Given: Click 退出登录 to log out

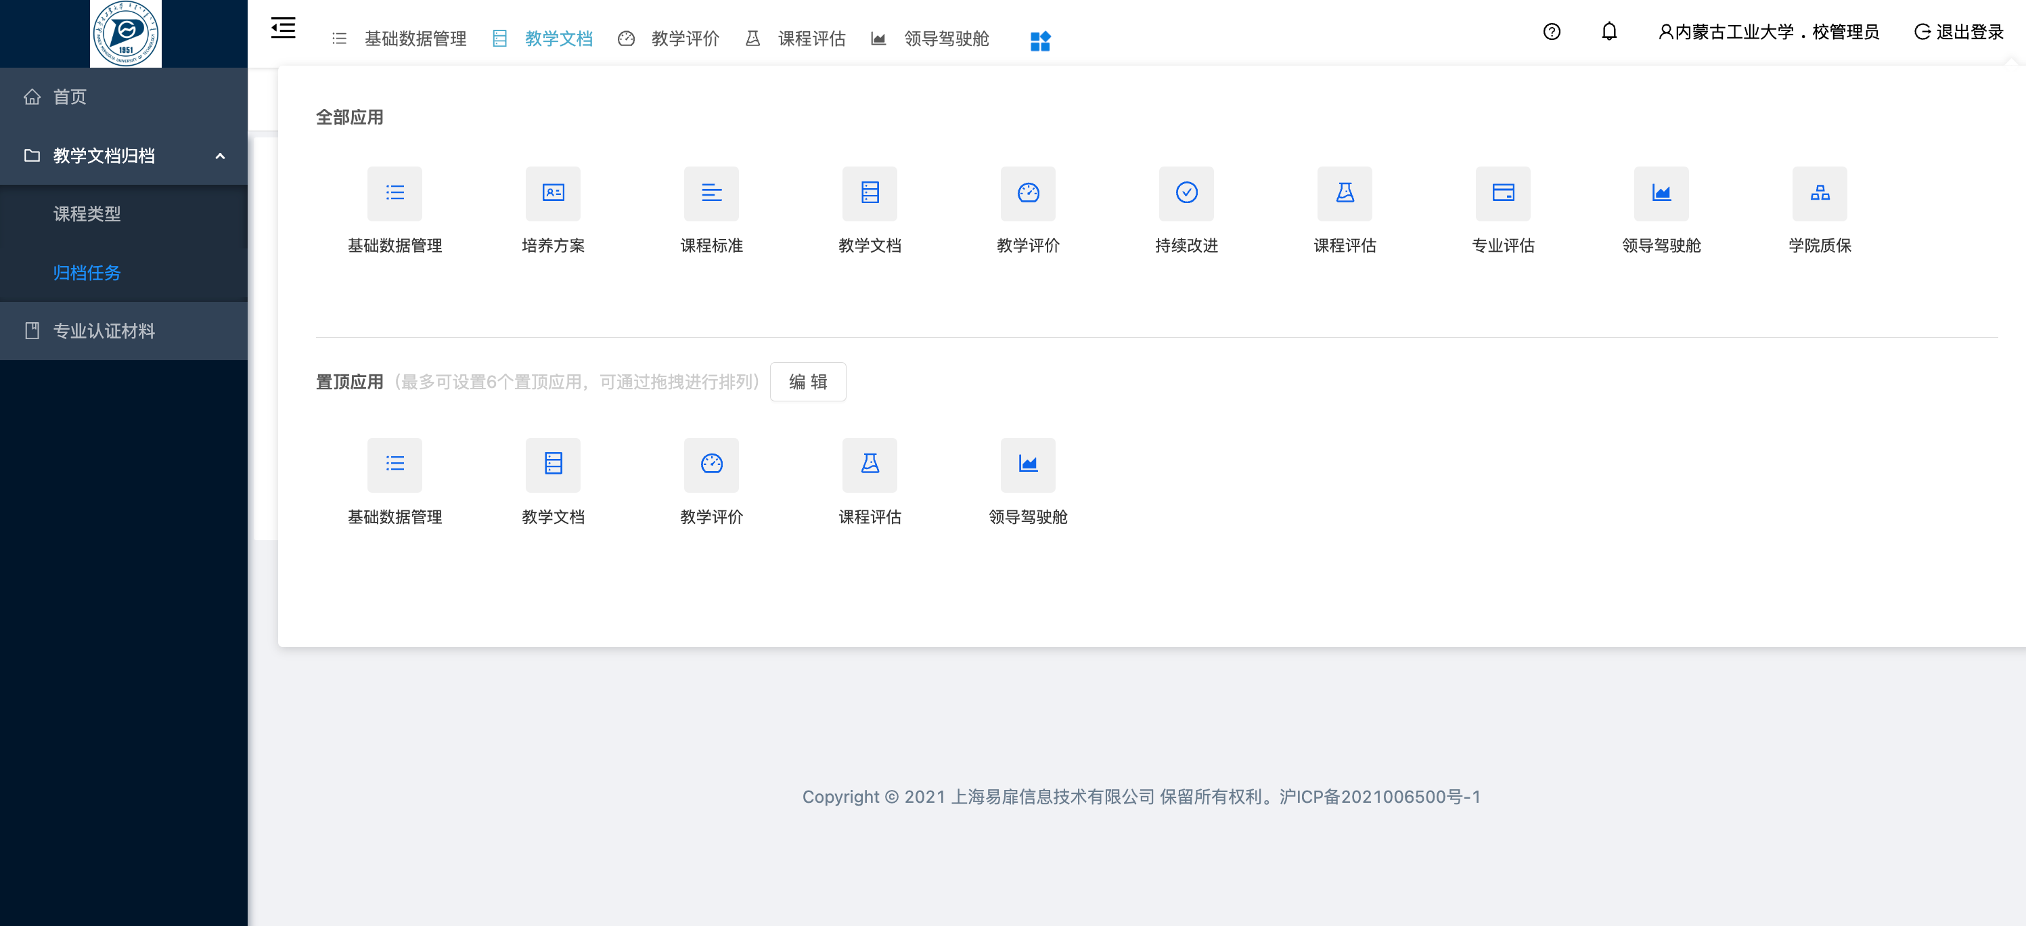Looking at the screenshot, I should click(1958, 32).
